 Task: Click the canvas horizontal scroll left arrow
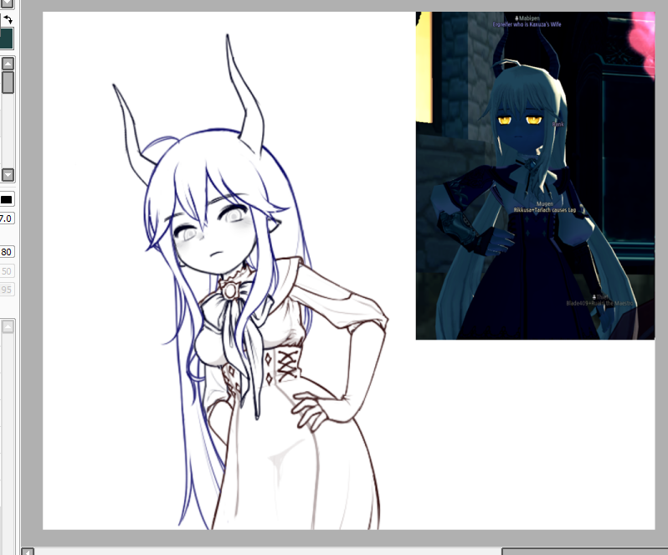pyautogui.click(x=28, y=552)
